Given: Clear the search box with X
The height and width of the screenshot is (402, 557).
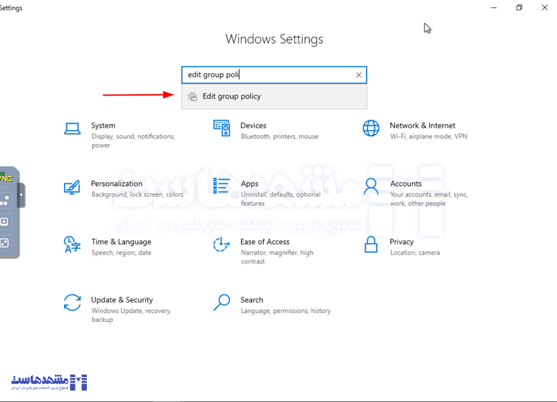Looking at the screenshot, I should pos(359,75).
